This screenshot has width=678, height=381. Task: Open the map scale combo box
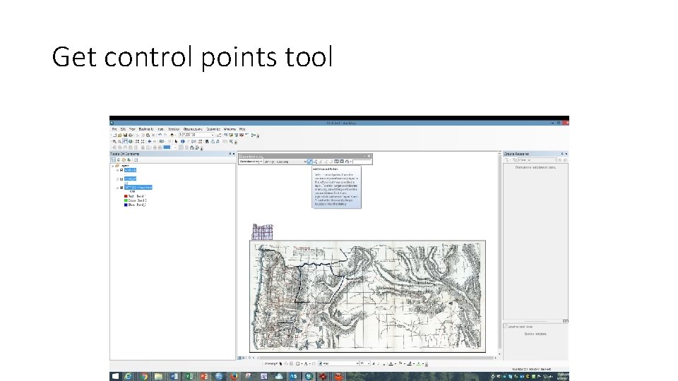(197, 135)
